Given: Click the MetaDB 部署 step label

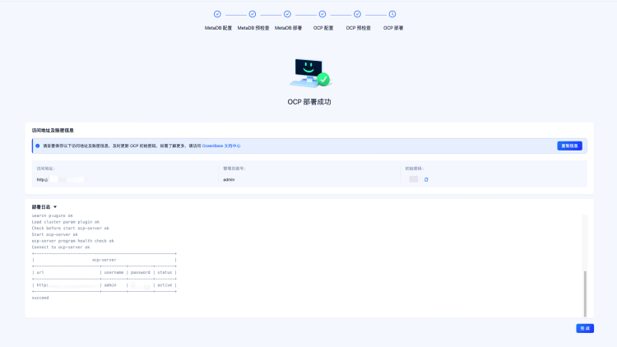Looking at the screenshot, I should pos(288,28).
